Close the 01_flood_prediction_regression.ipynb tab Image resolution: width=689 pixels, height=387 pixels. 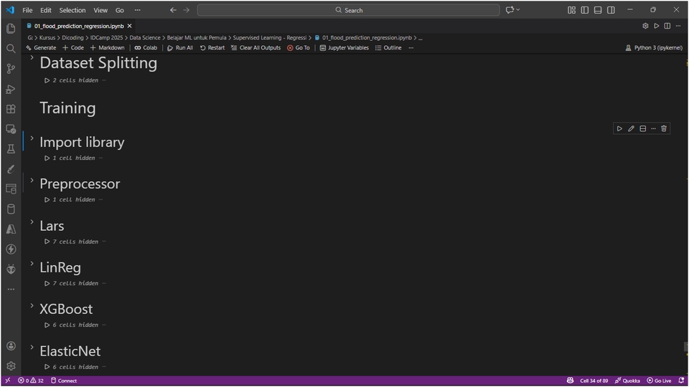tap(129, 26)
